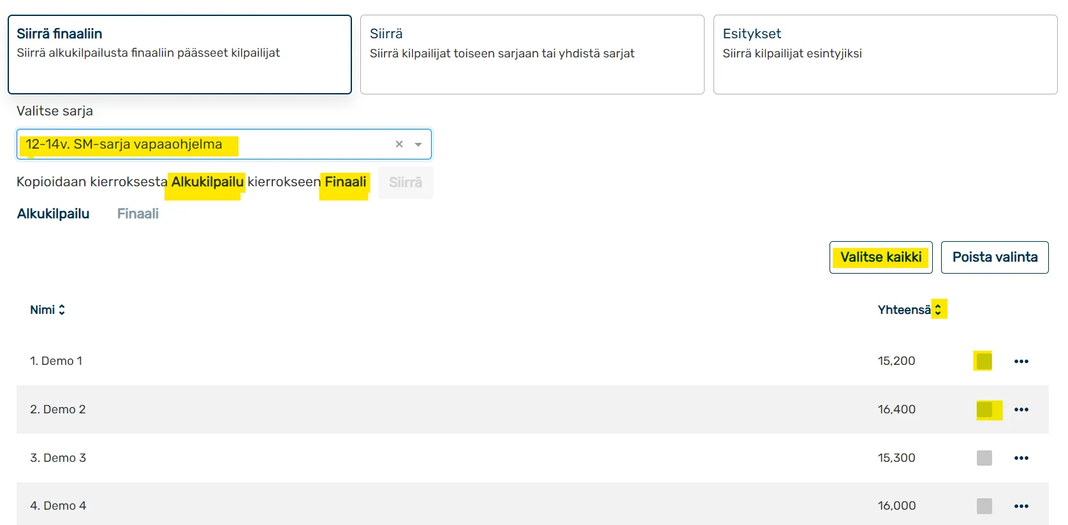Select the row name 2. Demo 2
Viewport: 1068px width, 525px height.
point(58,410)
